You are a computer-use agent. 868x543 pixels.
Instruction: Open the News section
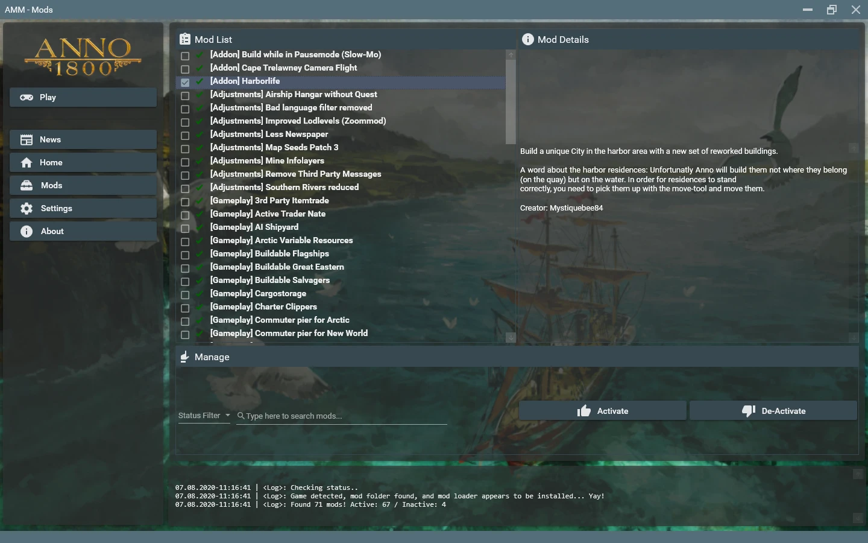click(x=50, y=139)
